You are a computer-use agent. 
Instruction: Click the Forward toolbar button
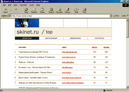[x=16, y=11]
